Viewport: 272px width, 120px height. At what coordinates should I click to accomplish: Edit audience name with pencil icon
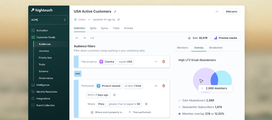click(x=115, y=12)
